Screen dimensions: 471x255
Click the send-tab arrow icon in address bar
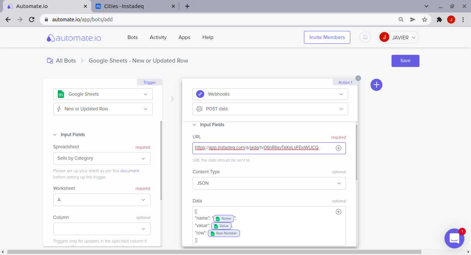pyautogui.click(x=413, y=20)
